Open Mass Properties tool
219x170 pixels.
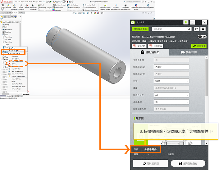click(14, 6)
